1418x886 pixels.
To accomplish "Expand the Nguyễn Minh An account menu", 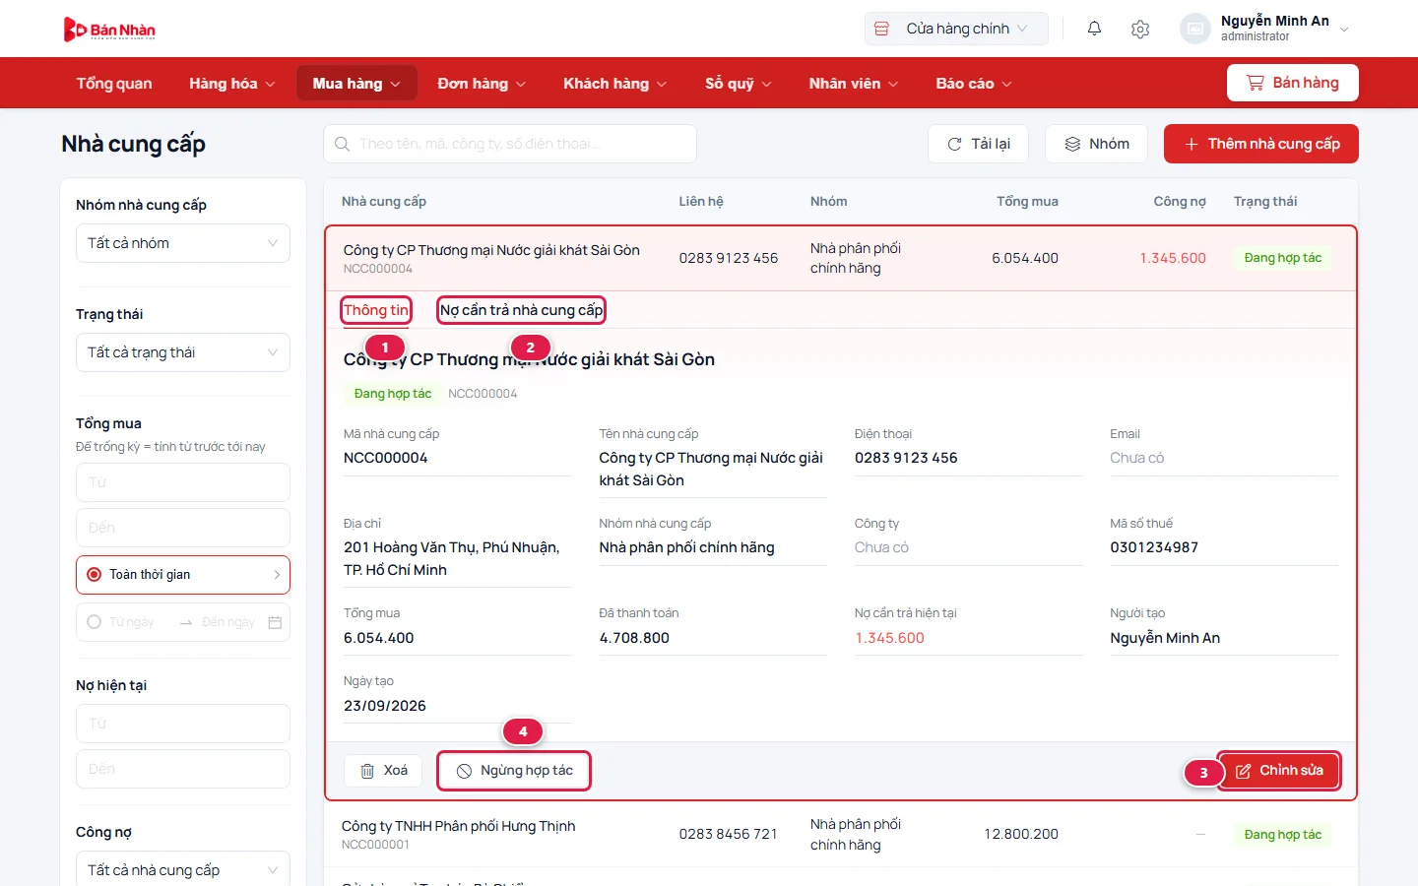I will 1265,29.
